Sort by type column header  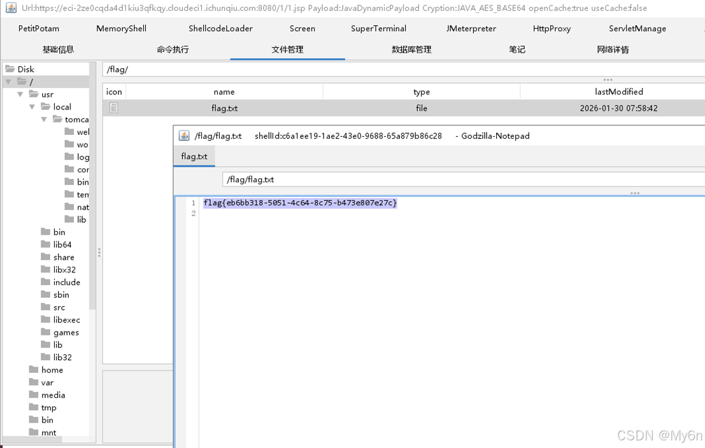(422, 92)
